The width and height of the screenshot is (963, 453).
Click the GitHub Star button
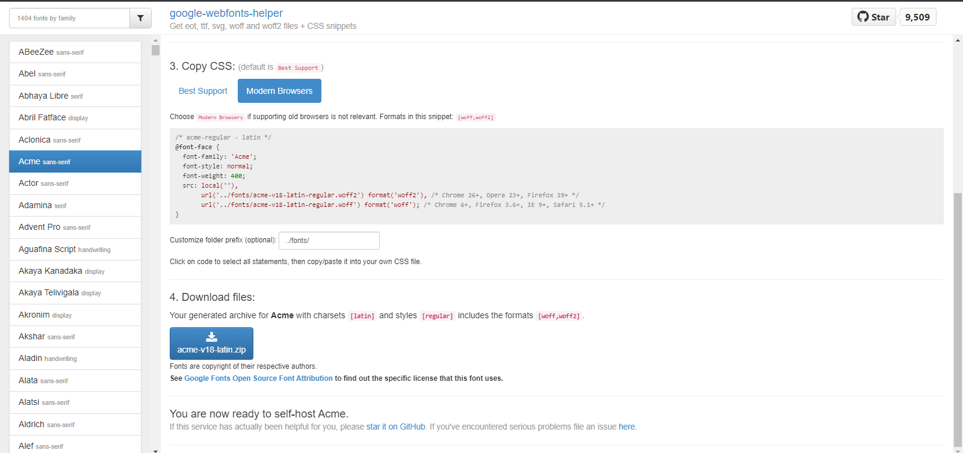click(873, 17)
